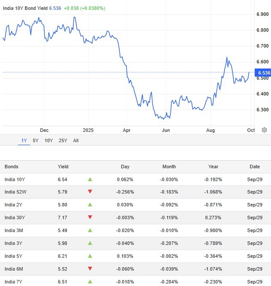Sort table by Month column header
The width and height of the screenshot is (271, 286).
point(169,167)
